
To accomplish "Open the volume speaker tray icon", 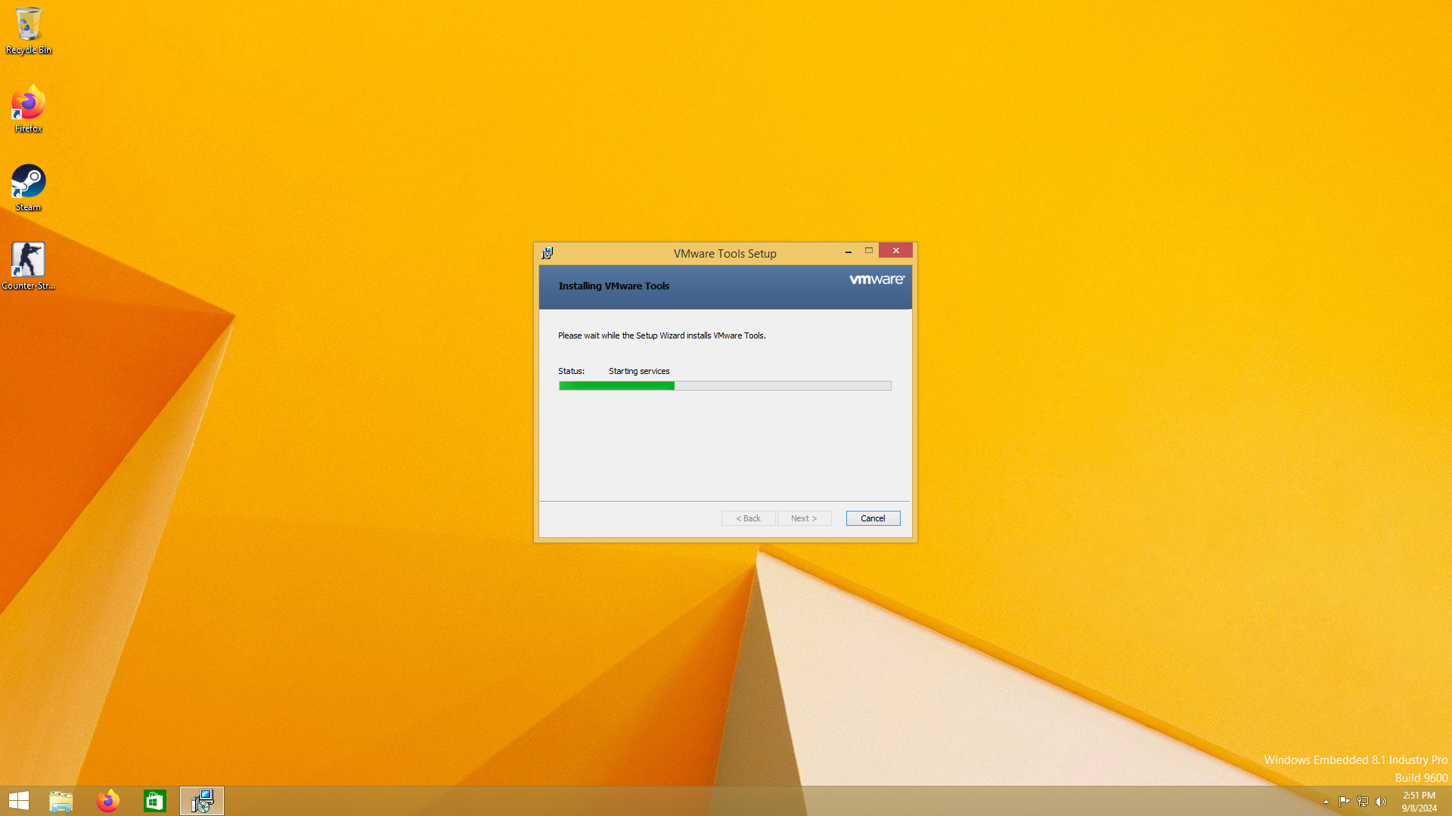I will (1381, 802).
